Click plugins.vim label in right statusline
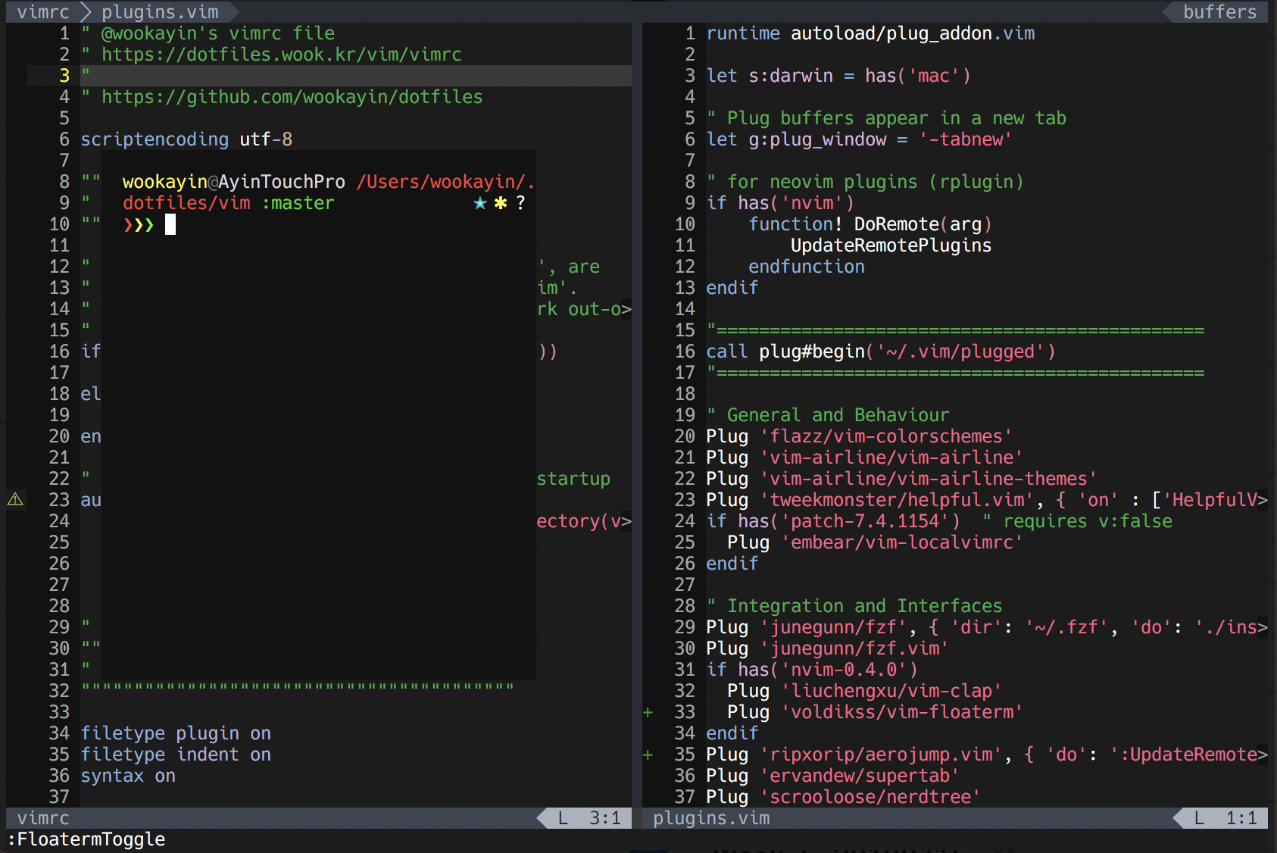The height and width of the screenshot is (853, 1277). [710, 818]
